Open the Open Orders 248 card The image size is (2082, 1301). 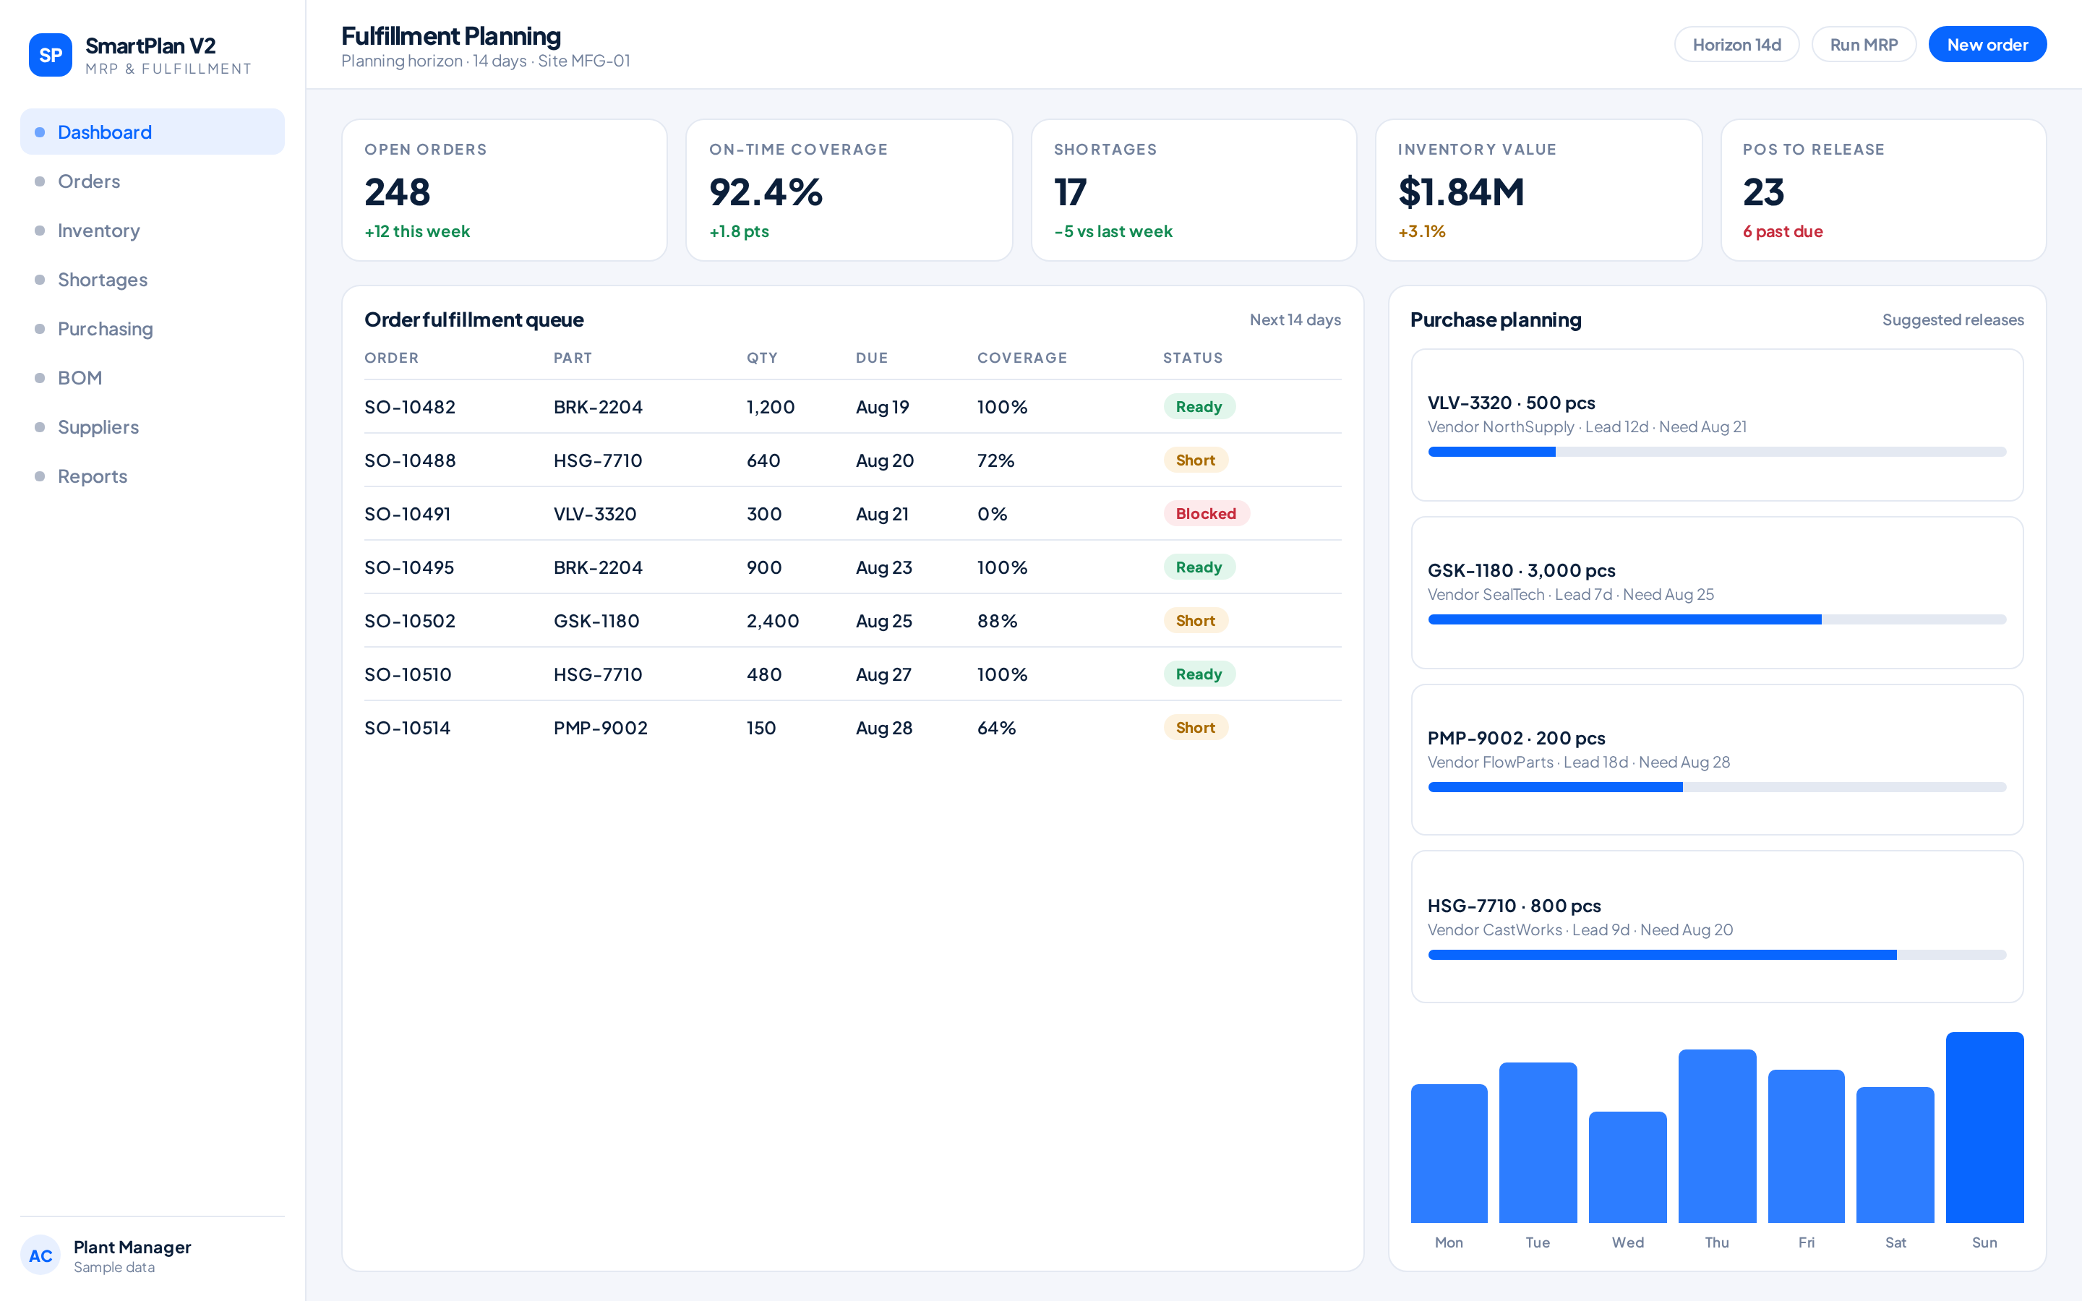coord(504,190)
